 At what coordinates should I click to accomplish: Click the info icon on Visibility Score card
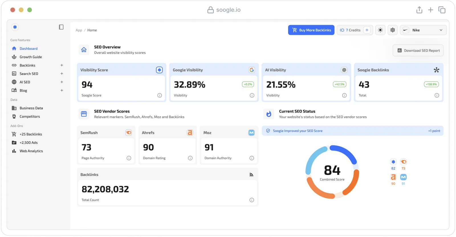[160, 95]
